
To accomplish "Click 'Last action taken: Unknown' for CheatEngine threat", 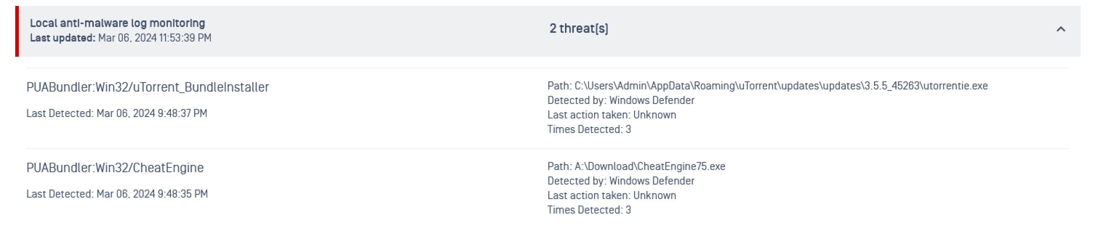I will [612, 195].
